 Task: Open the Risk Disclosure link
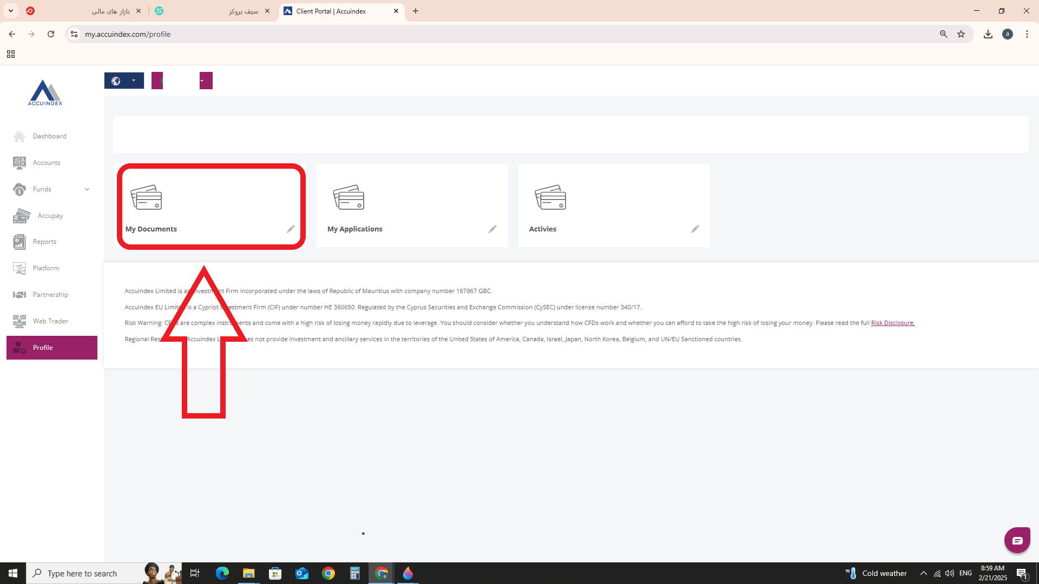(x=893, y=323)
